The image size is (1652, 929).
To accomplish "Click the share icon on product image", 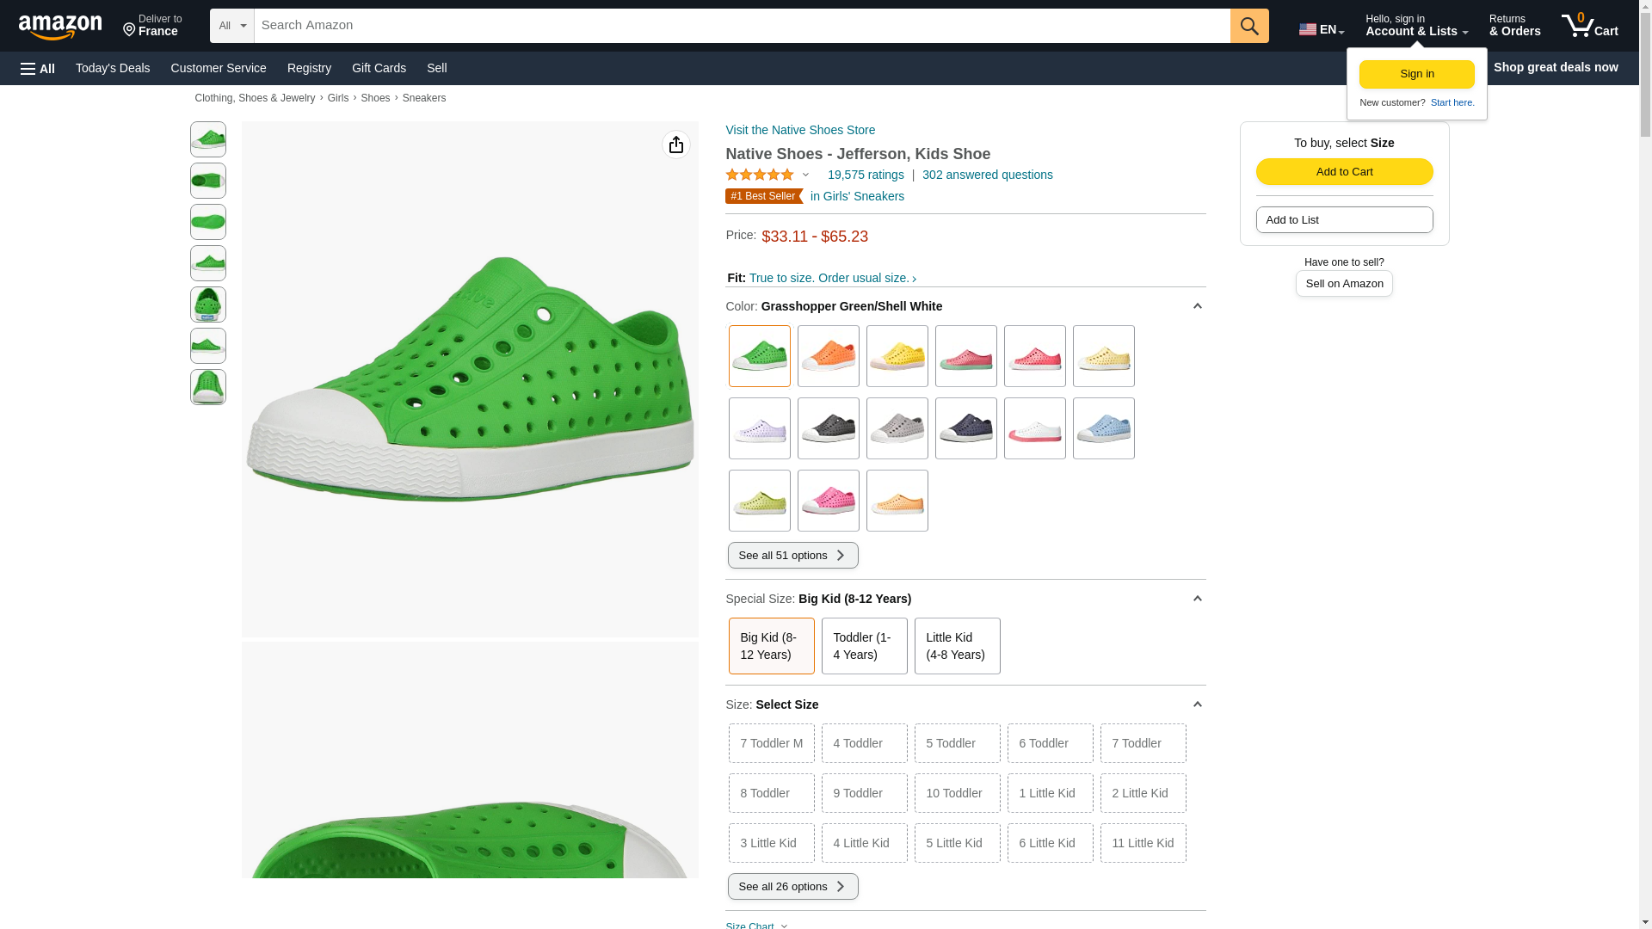I will [675, 145].
